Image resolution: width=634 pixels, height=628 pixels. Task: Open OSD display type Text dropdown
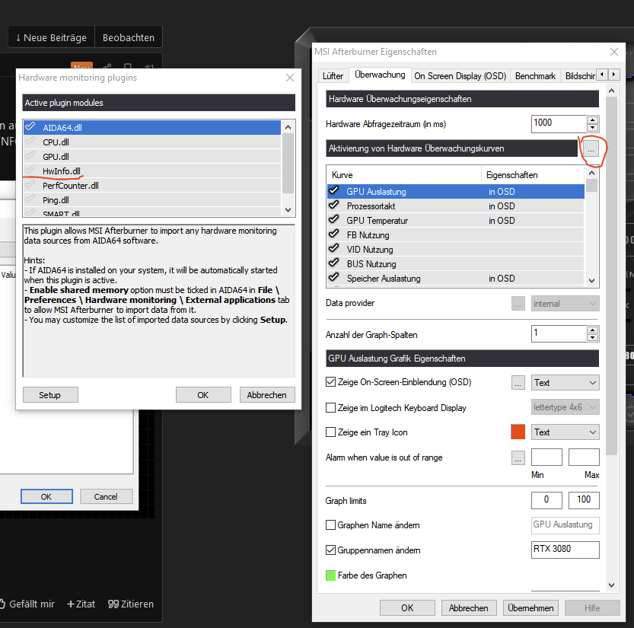(x=565, y=383)
